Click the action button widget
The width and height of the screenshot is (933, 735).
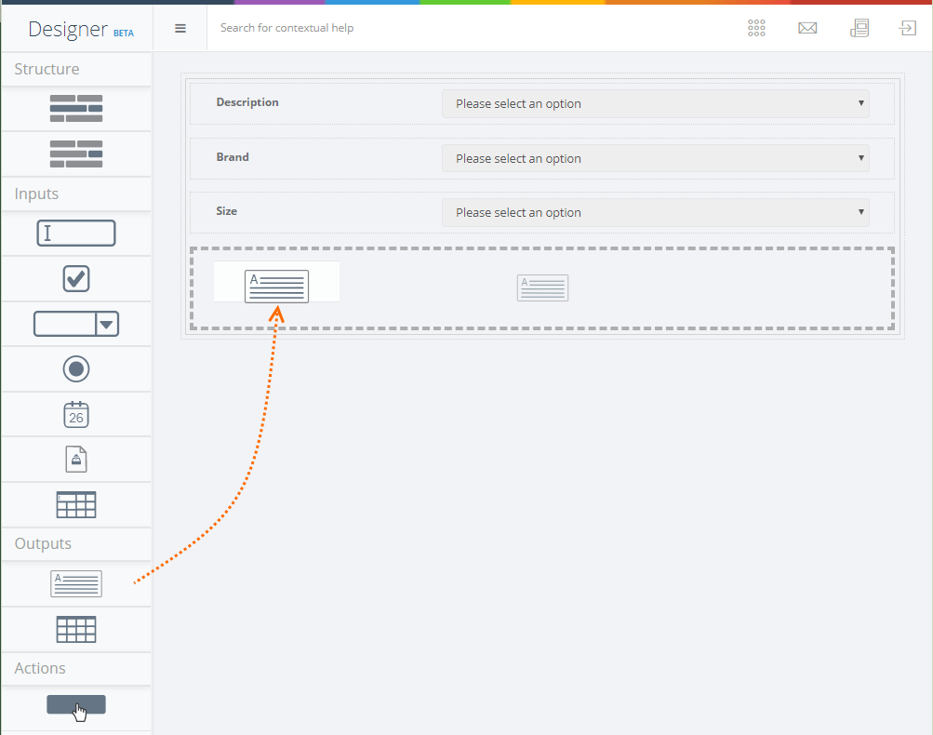[x=76, y=705]
